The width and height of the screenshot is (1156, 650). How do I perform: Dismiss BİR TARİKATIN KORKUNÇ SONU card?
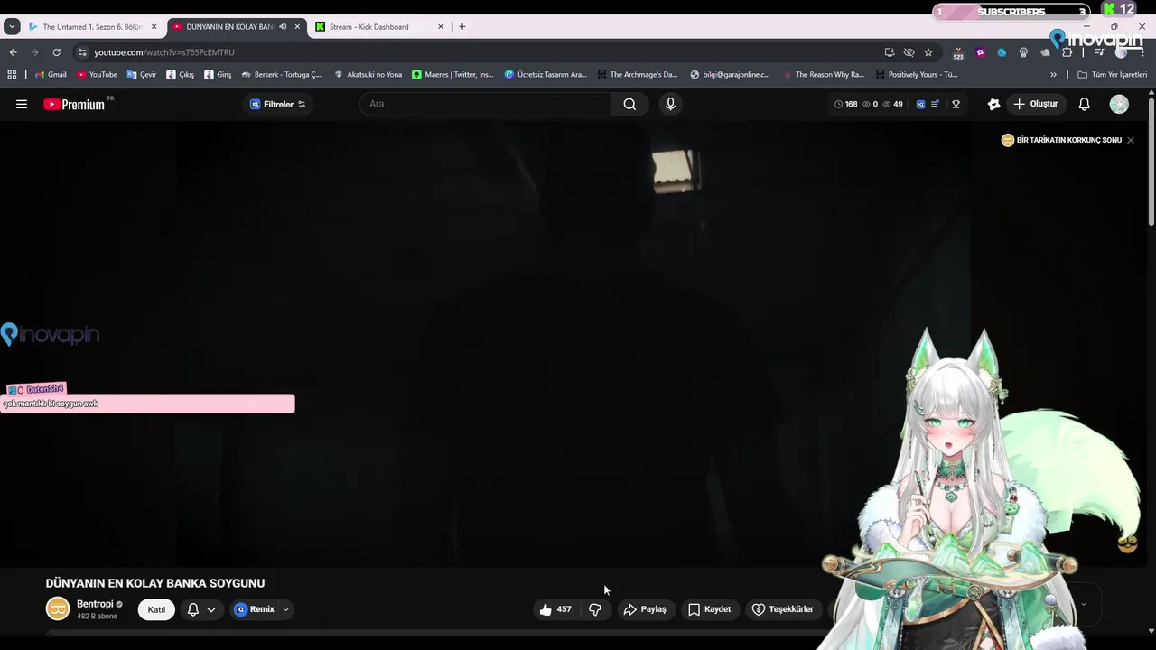click(1130, 140)
